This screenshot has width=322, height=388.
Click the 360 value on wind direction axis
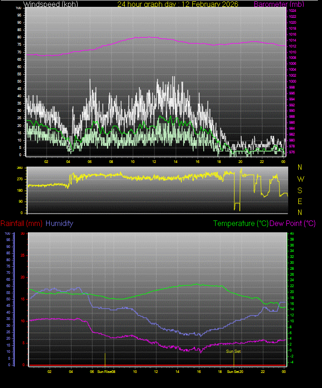pos(20,168)
